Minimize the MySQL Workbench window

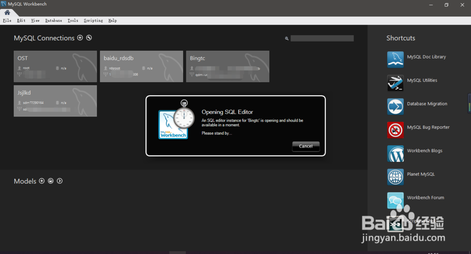point(431,5)
